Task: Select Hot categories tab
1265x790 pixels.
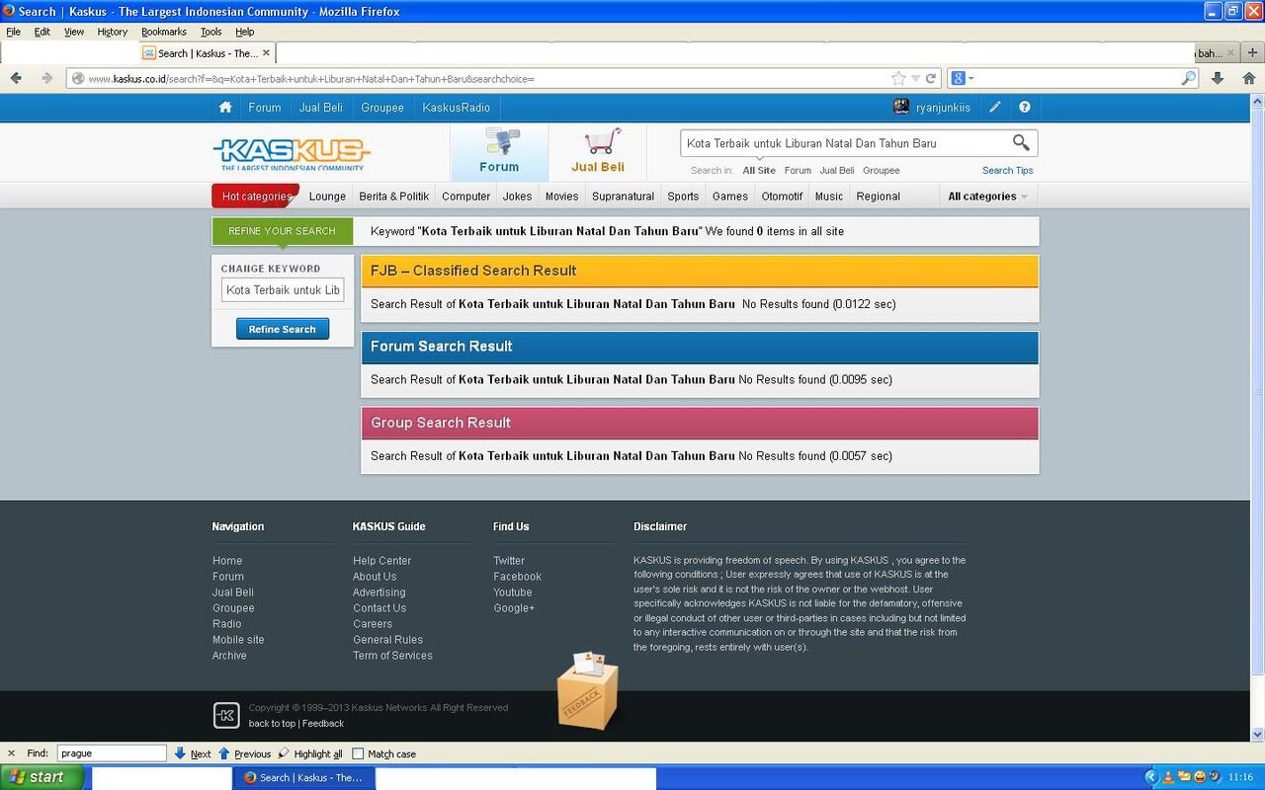Action: (256, 197)
